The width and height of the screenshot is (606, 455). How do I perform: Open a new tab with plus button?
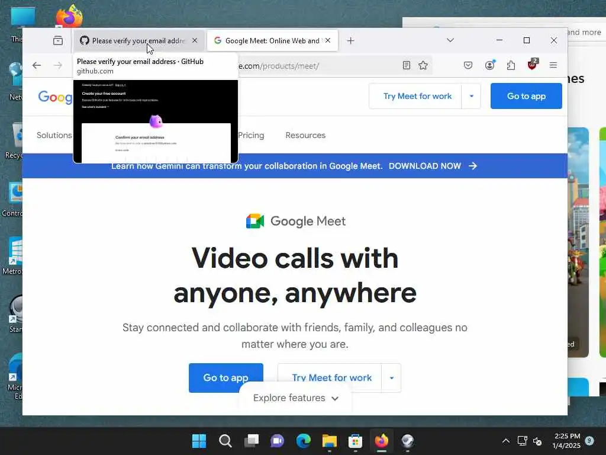350,41
